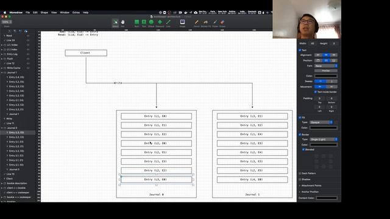
Task: Expand the Entry Log group
Action: (2, 54)
